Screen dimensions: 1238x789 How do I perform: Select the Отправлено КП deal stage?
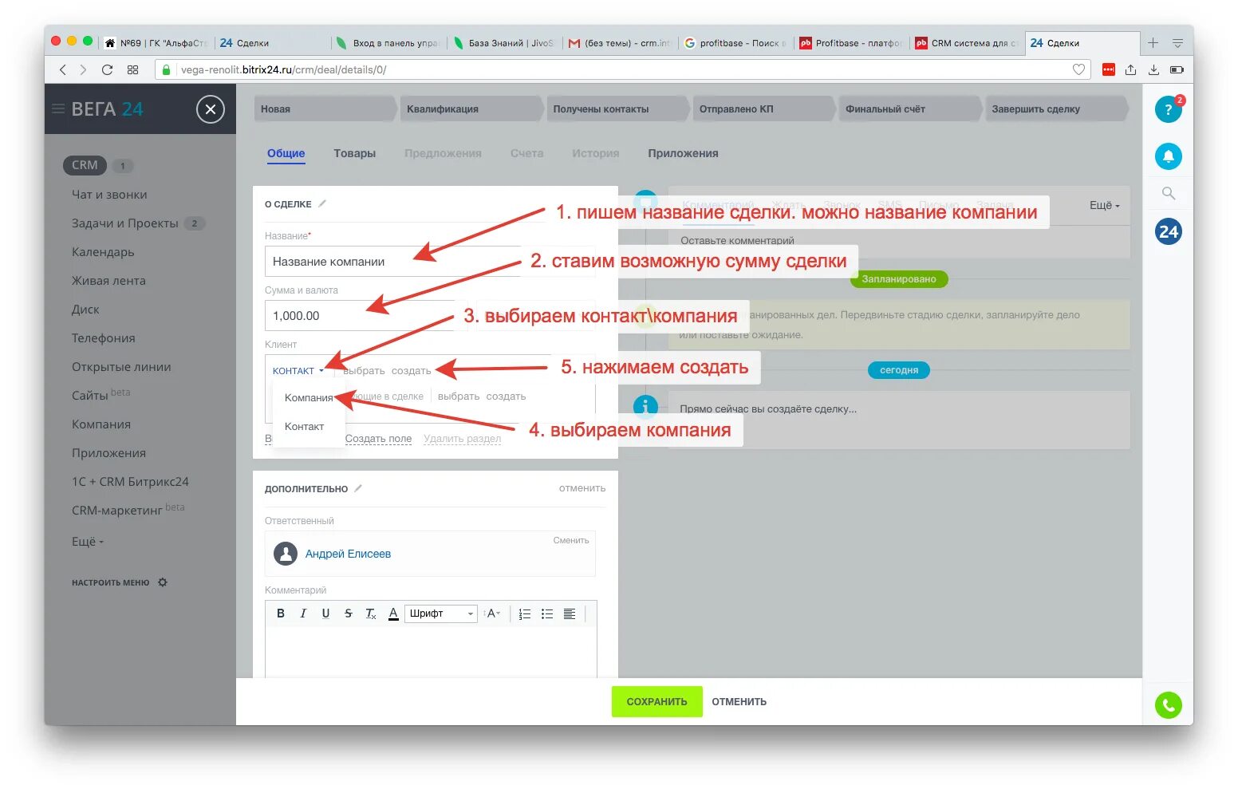click(763, 109)
